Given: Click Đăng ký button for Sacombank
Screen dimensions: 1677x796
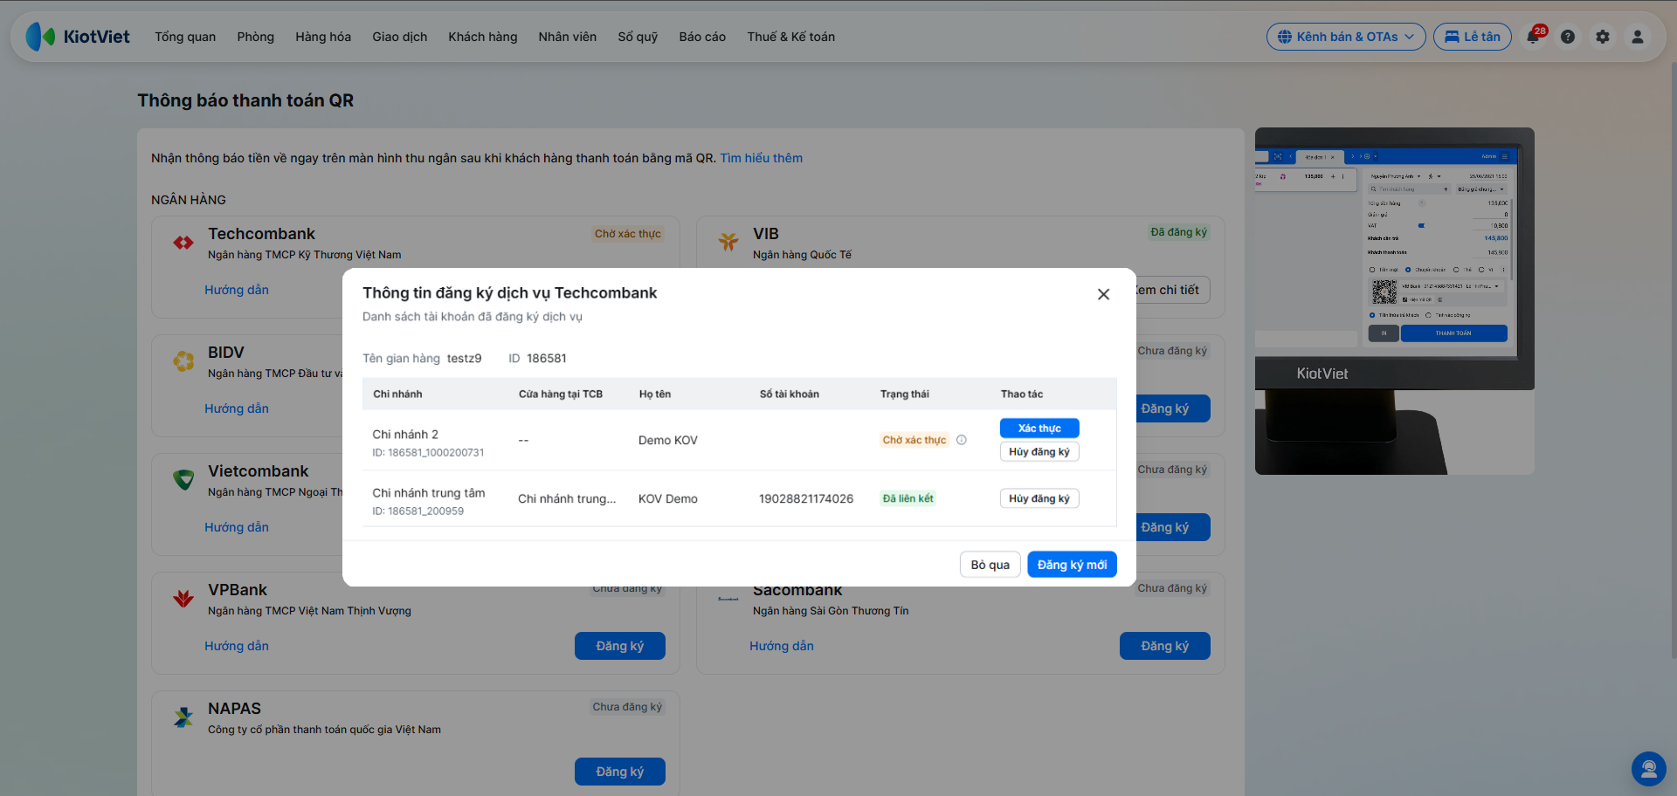Looking at the screenshot, I should click(x=1165, y=646).
